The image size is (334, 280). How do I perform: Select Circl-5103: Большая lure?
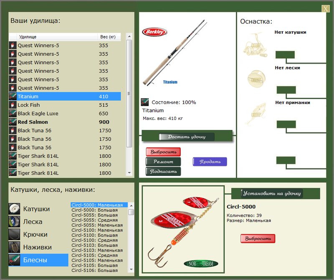99,245
